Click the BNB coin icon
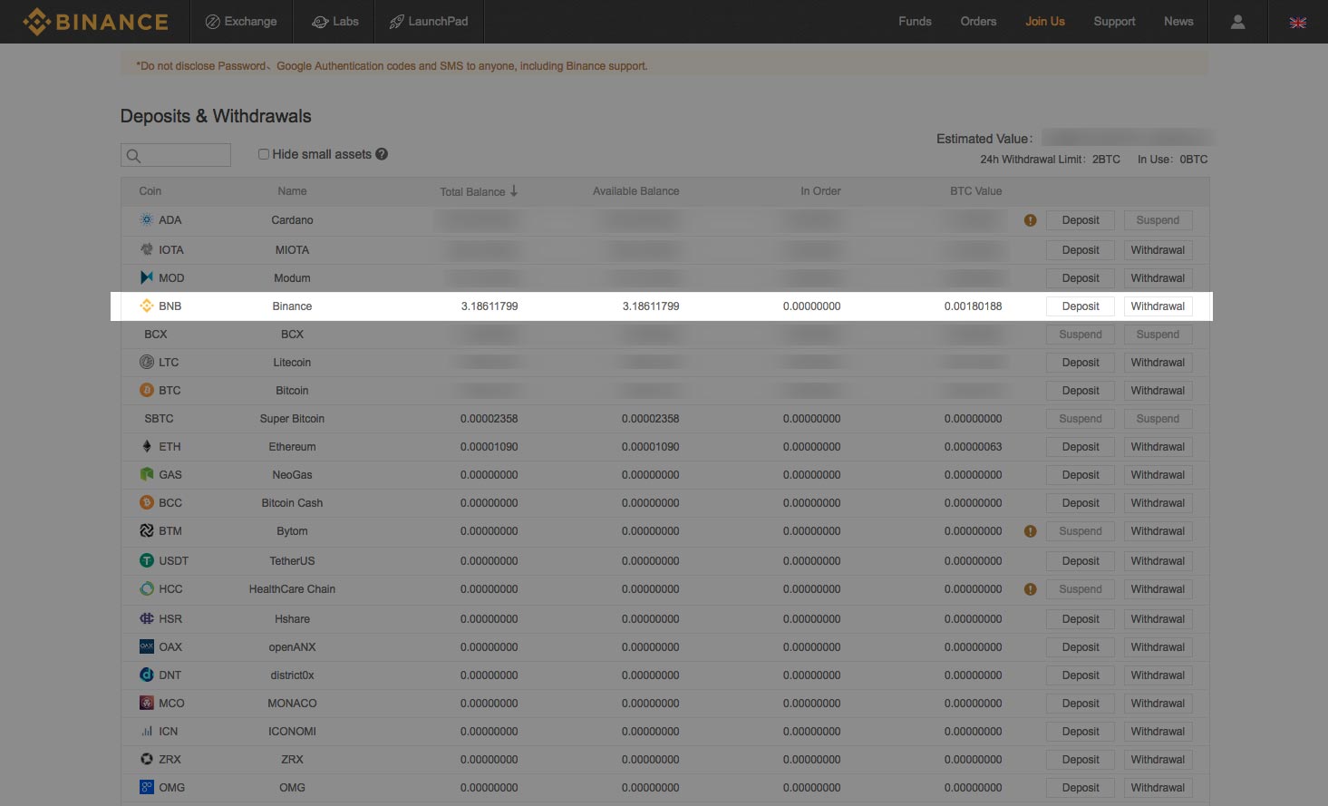This screenshot has width=1328, height=806. (147, 306)
